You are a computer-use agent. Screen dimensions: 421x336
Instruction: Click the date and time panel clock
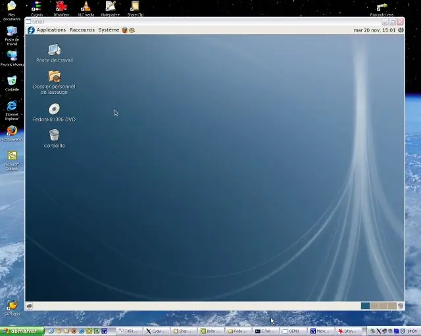(x=374, y=30)
